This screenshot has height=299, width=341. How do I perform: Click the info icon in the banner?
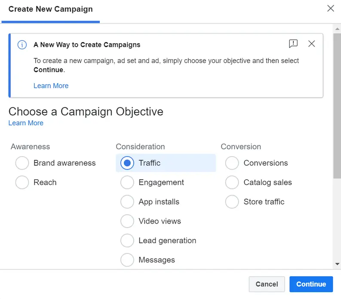22,45
